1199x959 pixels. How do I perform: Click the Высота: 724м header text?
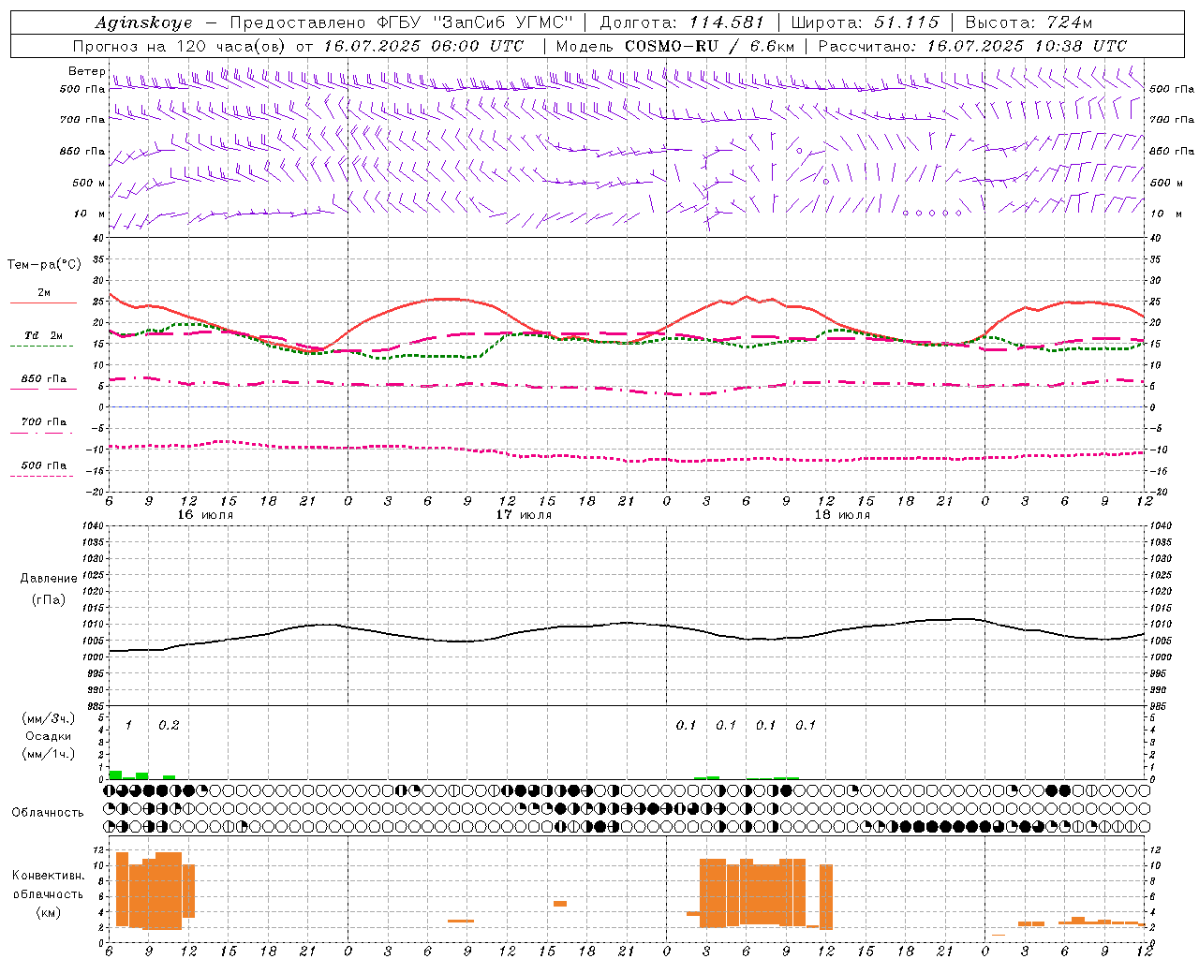pyautogui.click(x=1029, y=22)
